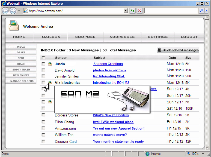Check the box for Discover Card message
The height and width of the screenshot is (157, 211).
[43, 141]
